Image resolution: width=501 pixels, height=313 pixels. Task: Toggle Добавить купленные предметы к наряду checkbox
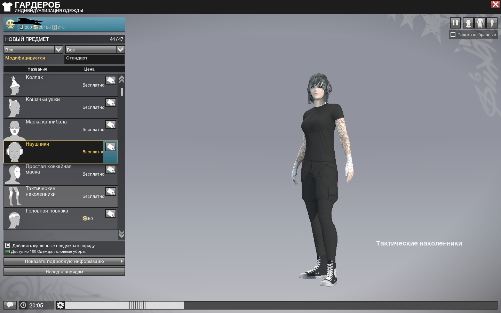pyautogui.click(x=8, y=246)
